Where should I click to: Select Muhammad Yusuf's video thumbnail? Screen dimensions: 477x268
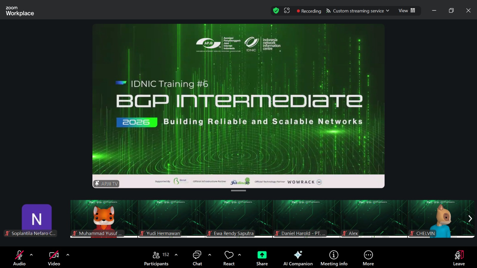(x=104, y=219)
